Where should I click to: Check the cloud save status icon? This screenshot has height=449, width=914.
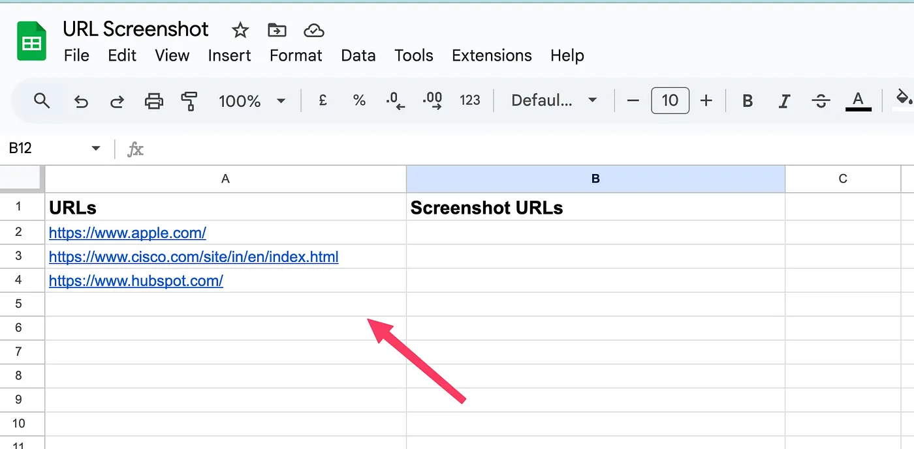point(315,30)
